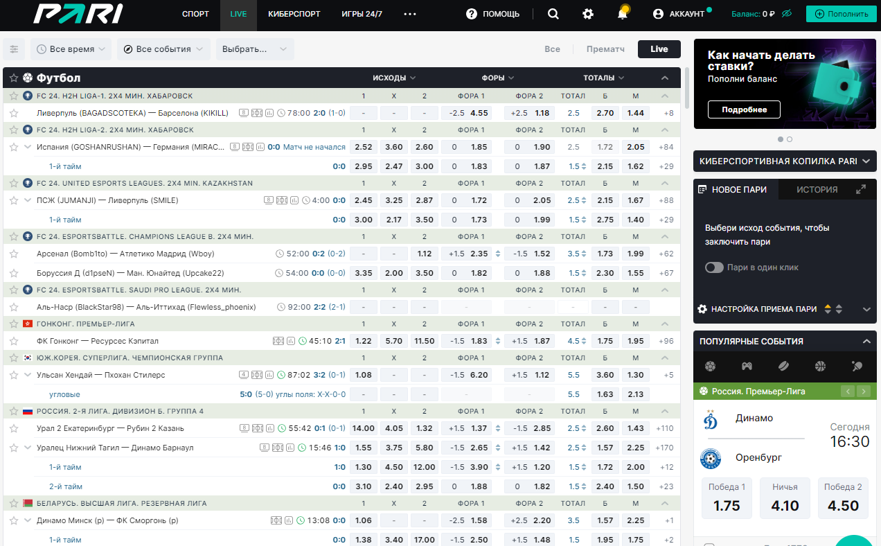Select football icon in Популярные события

pos(710,366)
